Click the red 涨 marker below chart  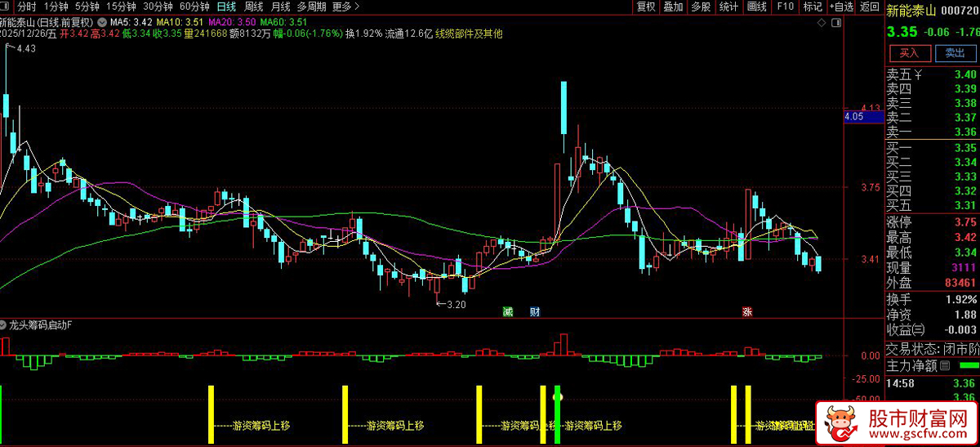click(x=746, y=311)
